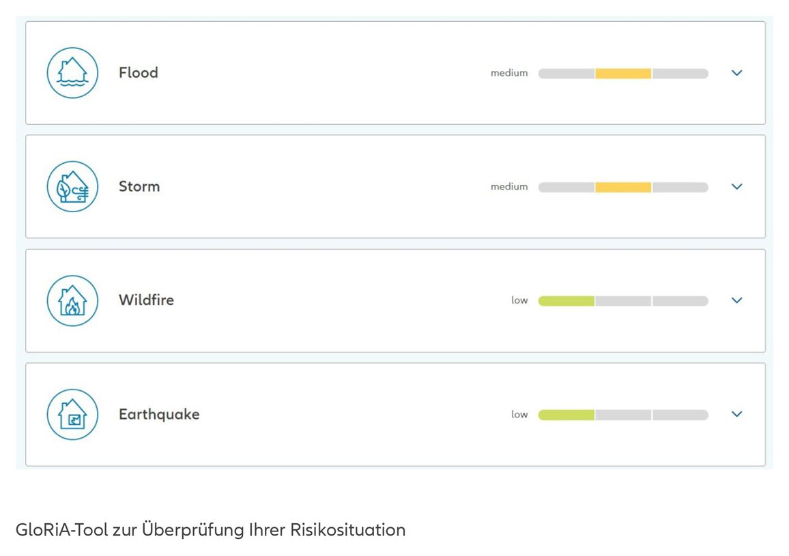
Task: Select the Flood heading text
Action: coord(139,73)
